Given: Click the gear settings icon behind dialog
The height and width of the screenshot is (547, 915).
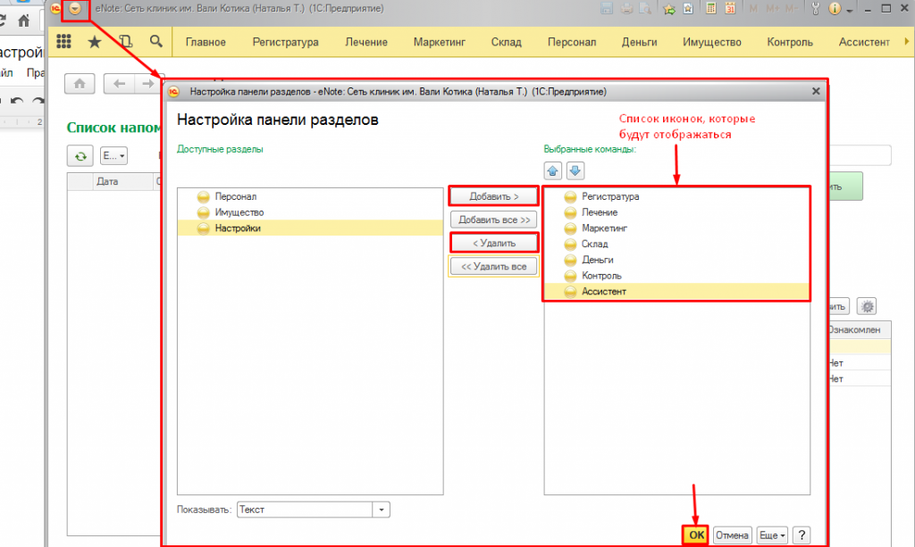Looking at the screenshot, I should click(x=867, y=306).
